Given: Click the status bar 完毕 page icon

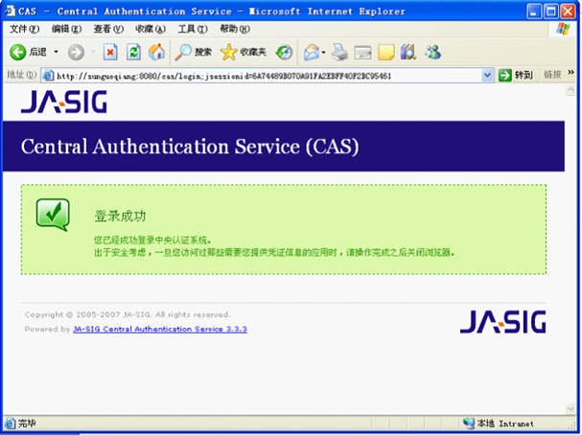Looking at the screenshot, I should click(10, 423).
